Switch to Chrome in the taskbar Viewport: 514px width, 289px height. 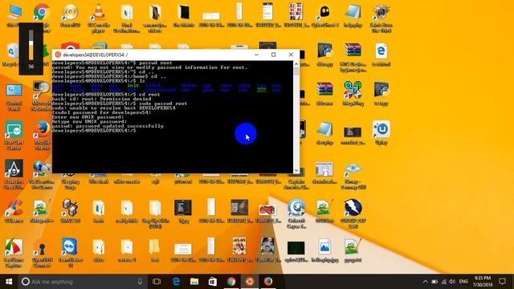tap(231, 282)
